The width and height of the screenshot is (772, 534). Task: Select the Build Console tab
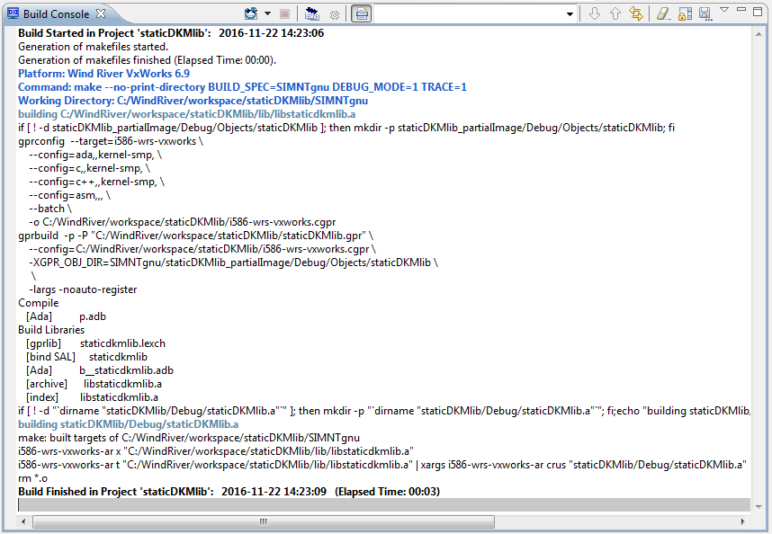(x=56, y=13)
